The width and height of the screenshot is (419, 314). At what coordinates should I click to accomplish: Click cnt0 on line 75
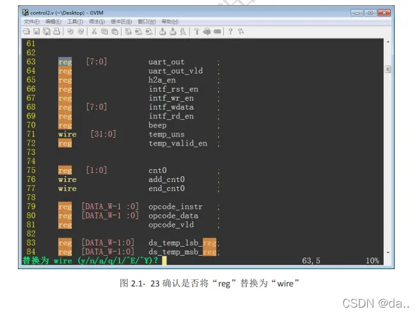[x=157, y=170]
